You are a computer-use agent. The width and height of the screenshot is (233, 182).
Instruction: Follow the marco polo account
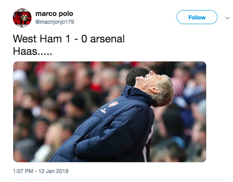(x=197, y=17)
